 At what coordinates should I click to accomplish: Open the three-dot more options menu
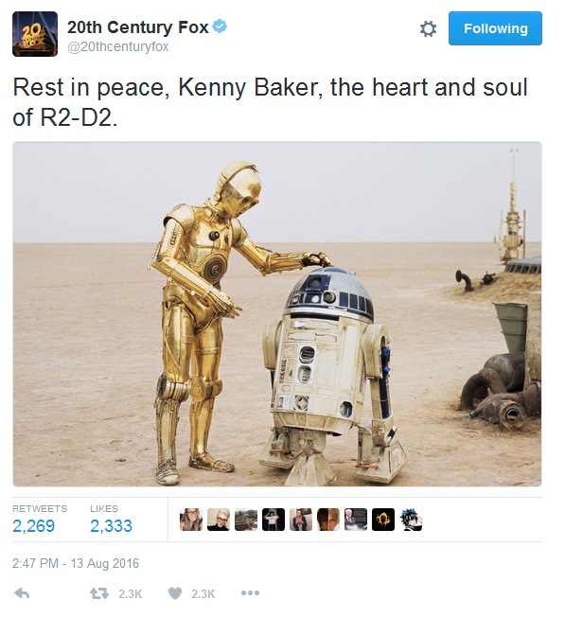pos(250,592)
